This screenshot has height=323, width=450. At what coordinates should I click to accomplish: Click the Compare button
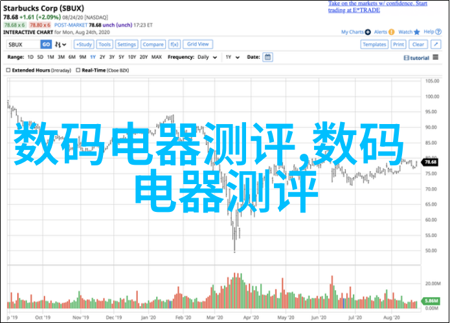pyautogui.click(x=153, y=45)
